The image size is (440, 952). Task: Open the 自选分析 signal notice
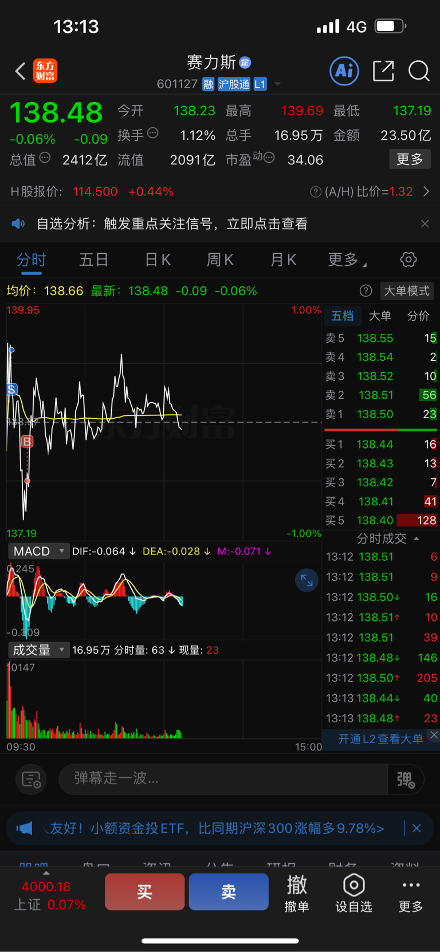click(x=172, y=223)
